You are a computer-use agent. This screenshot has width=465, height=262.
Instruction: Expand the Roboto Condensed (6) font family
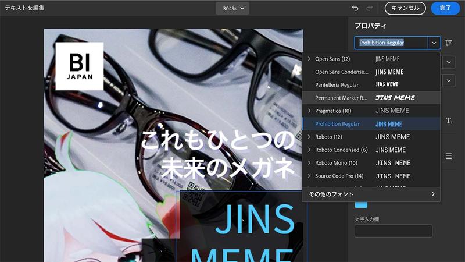click(x=309, y=150)
